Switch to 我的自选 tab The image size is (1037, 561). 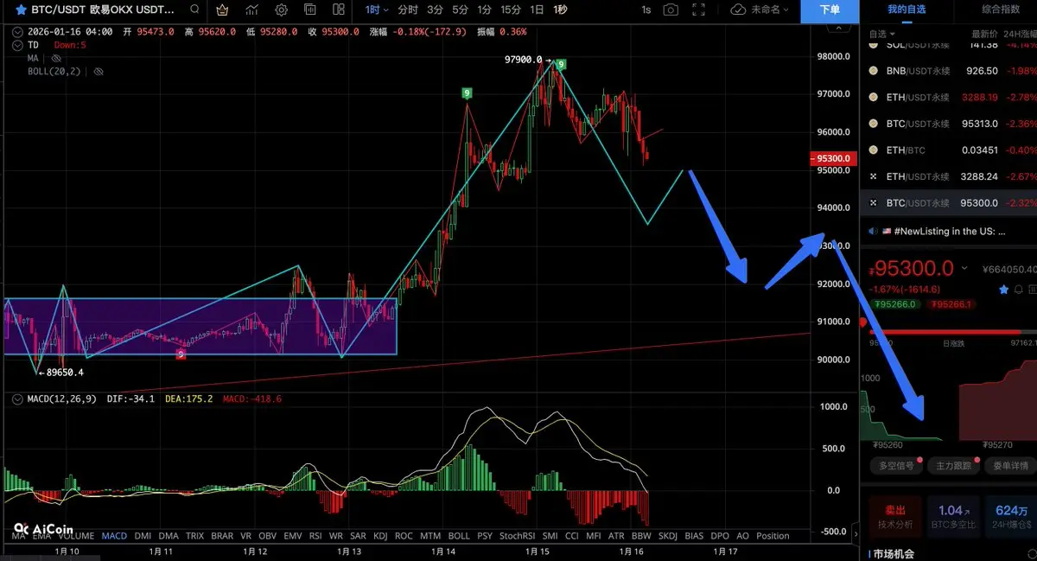[906, 9]
